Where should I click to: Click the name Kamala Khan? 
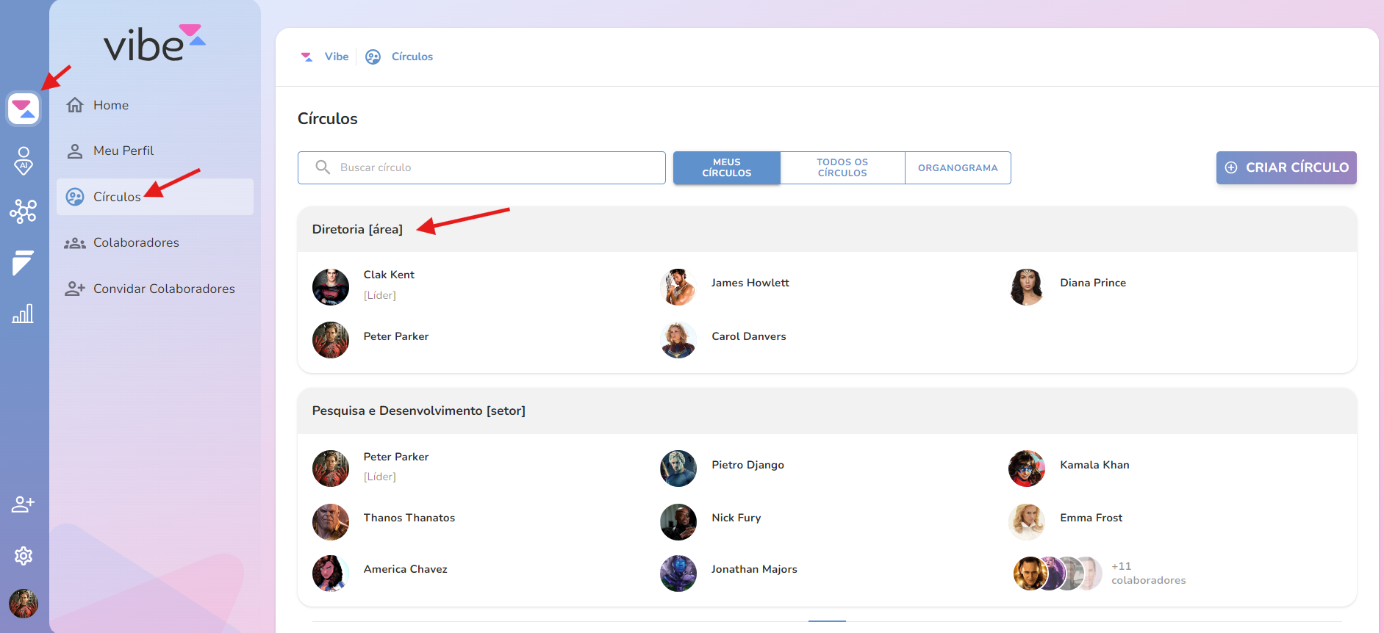coord(1094,465)
